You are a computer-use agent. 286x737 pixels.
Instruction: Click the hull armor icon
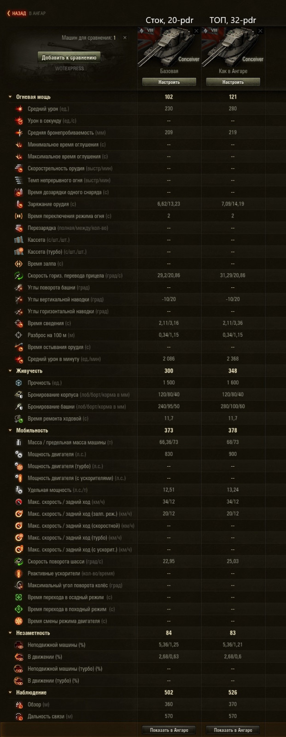coord(19,395)
